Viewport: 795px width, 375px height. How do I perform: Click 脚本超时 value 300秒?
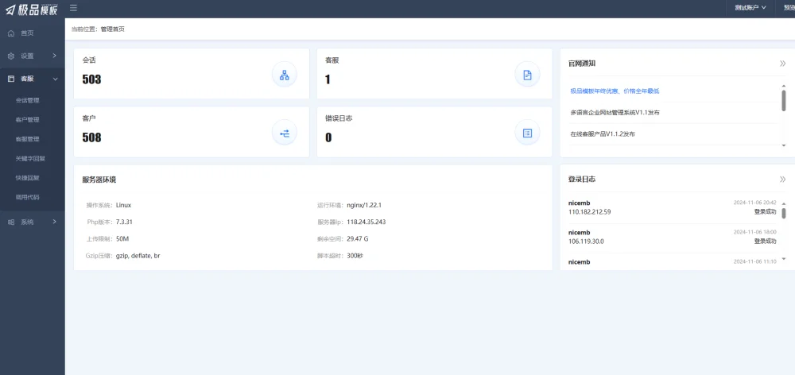pyautogui.click(x=355, y=256)
